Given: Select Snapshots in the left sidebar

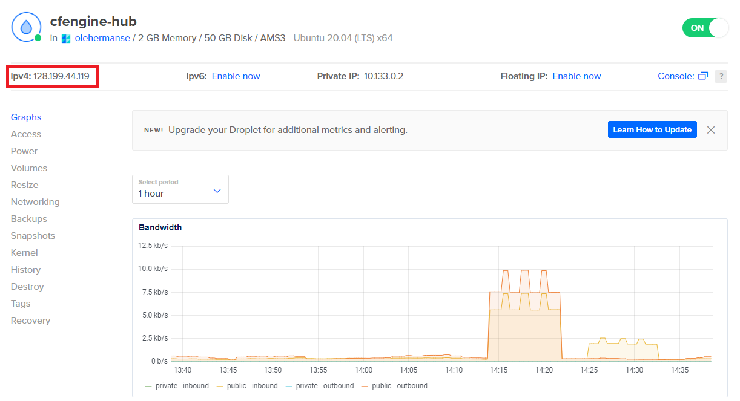Looking at the screenshot, I should click(33, 236).
